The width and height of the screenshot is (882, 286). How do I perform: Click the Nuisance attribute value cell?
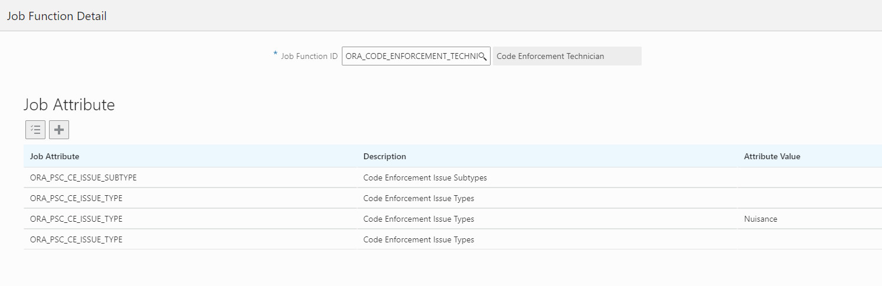click(x=761, y=219)
